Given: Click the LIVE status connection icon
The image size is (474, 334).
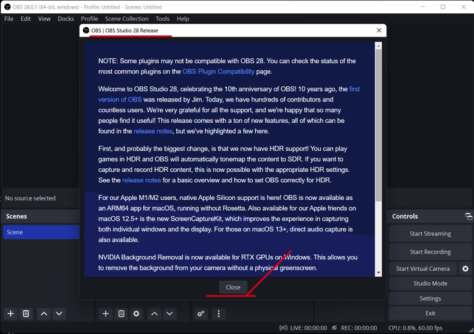Looking at the screenshot, I should 283,328.
